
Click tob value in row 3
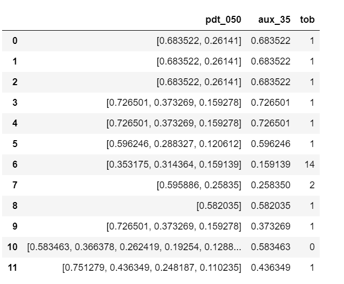(312, 103)
